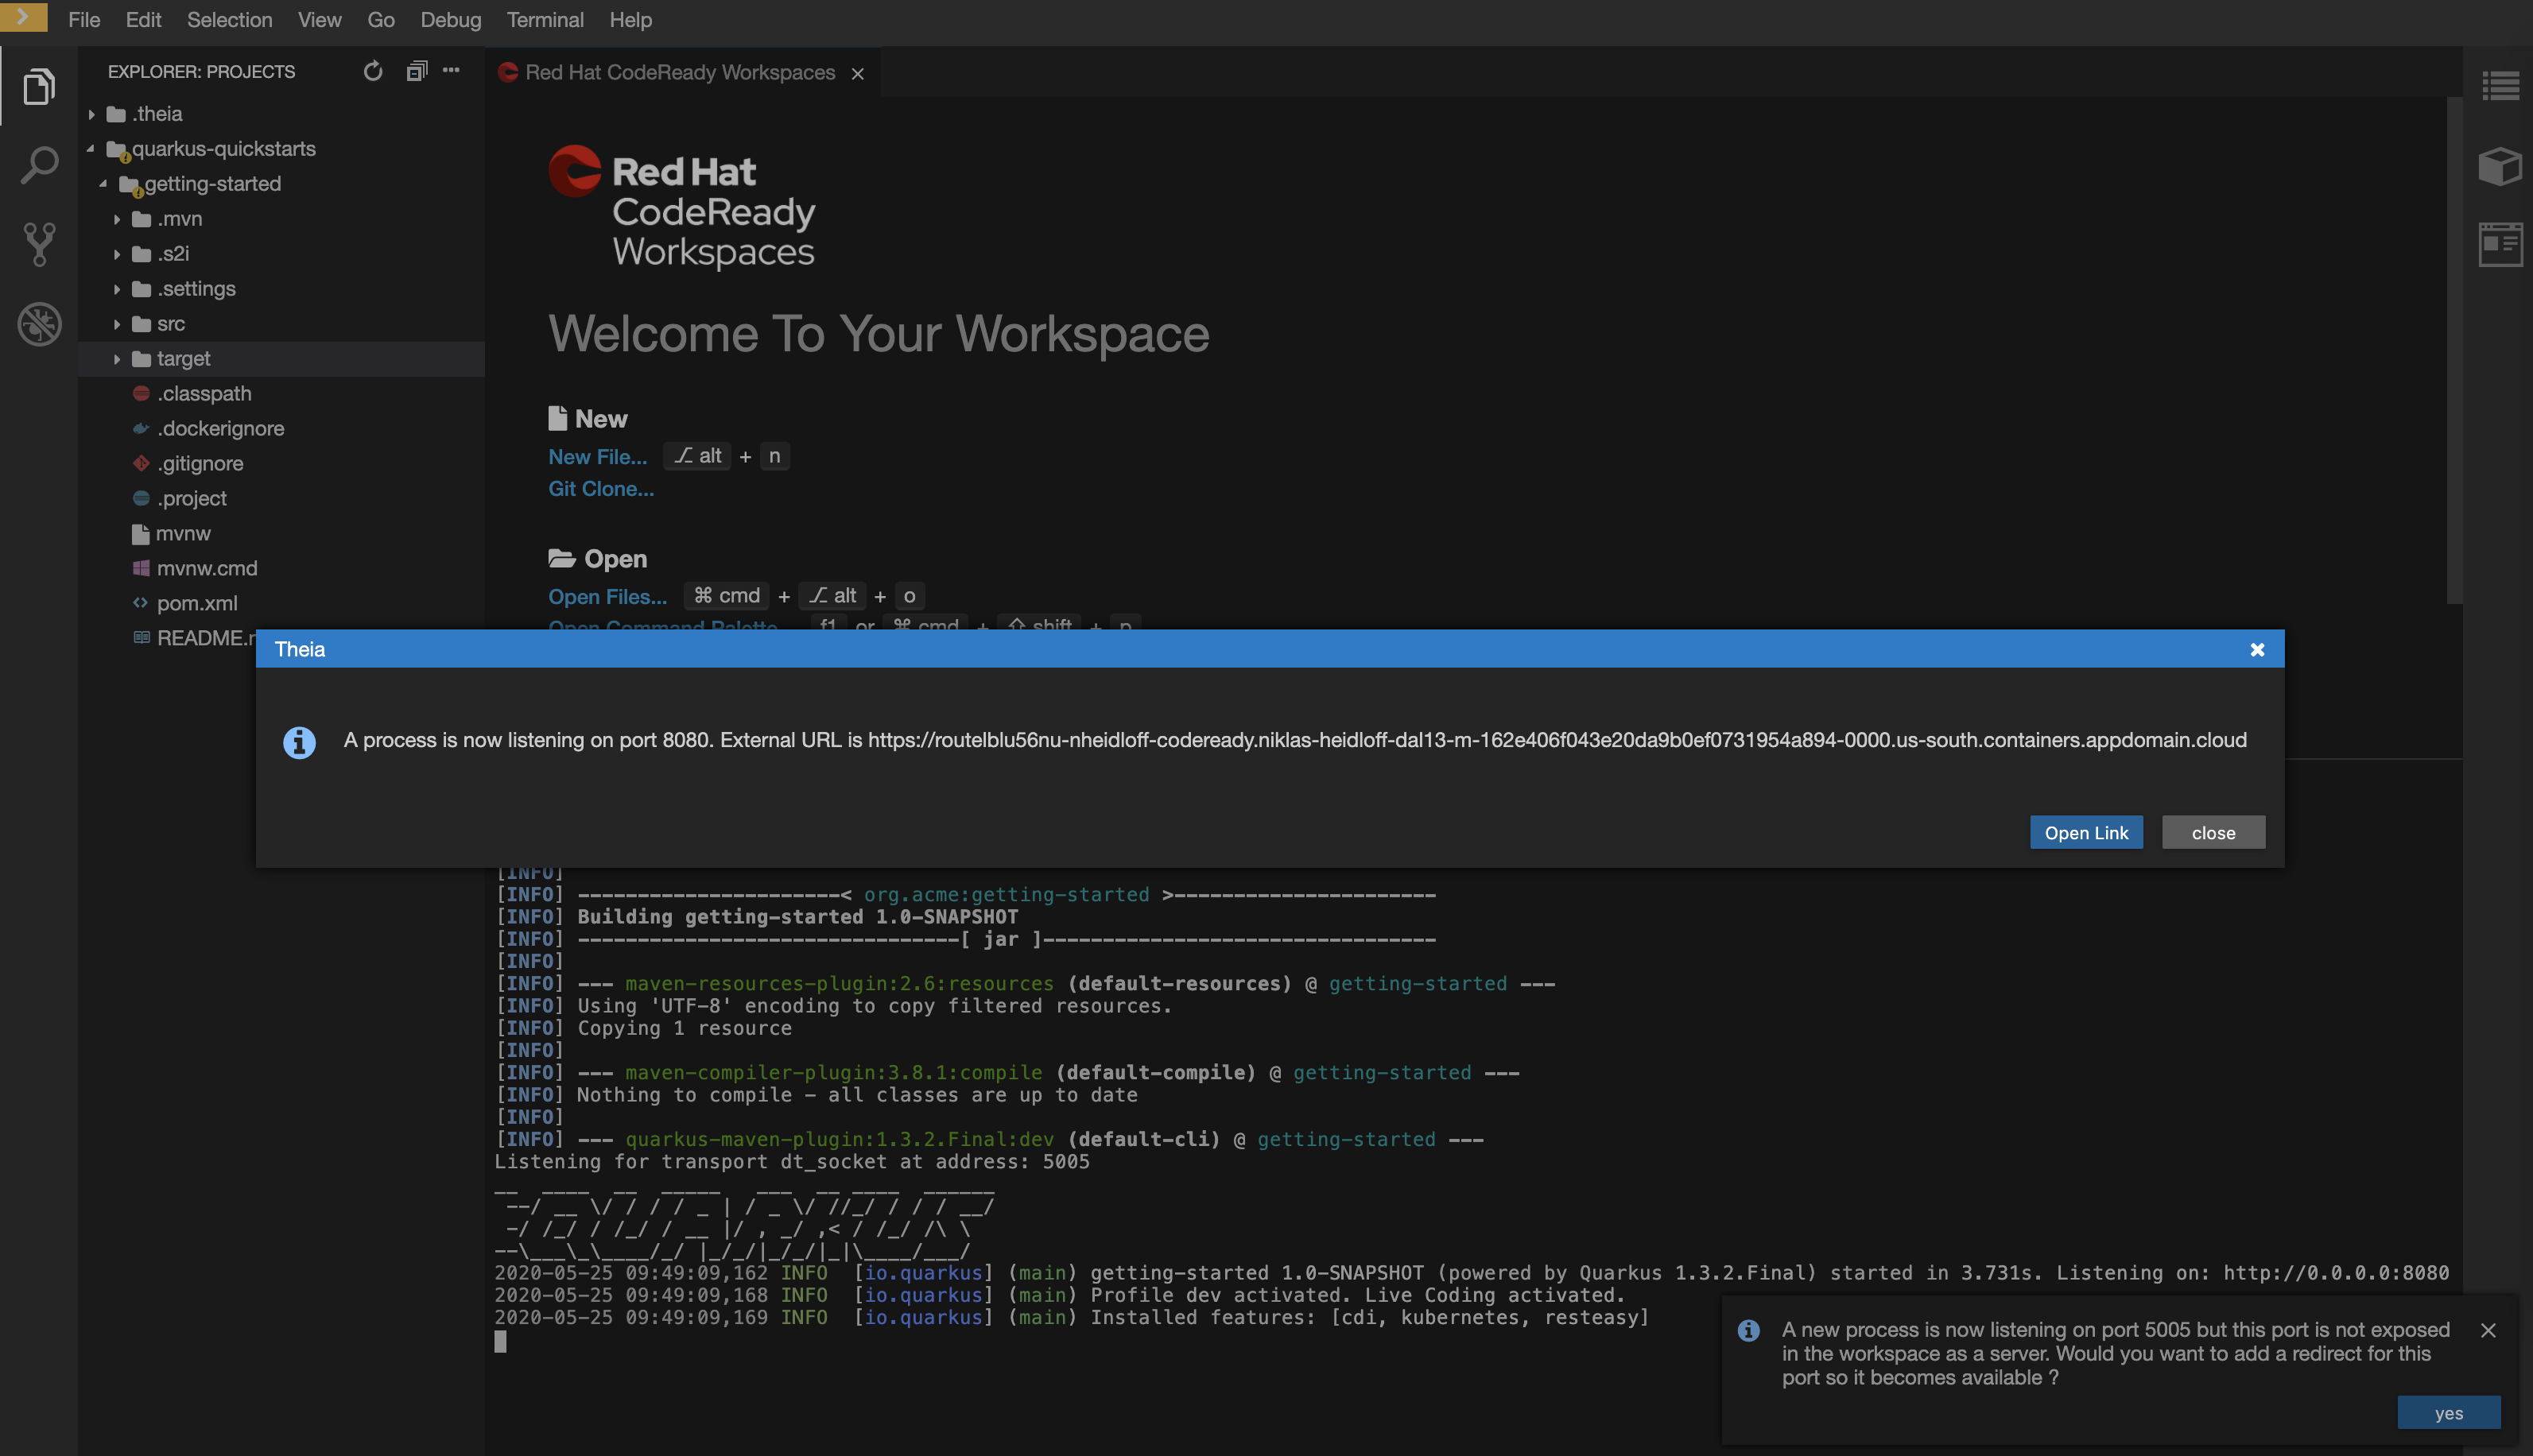Open the workspace cube icon in right sidebar
The image size is (2533, 1456).
(2500, 166)
